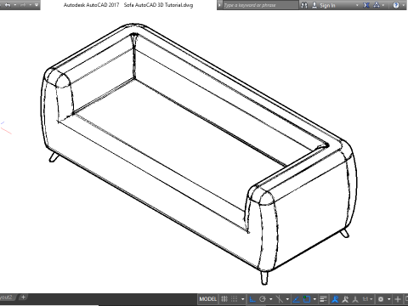Open Workspace Switching dropdown arrow
This screenshot has height=306, width=408.
pyautogui.click(x=389, y=299)
